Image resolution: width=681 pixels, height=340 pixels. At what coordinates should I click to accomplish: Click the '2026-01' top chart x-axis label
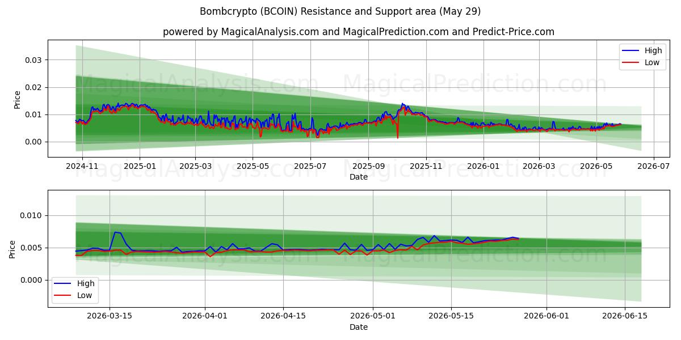click(x=483, y=167)
